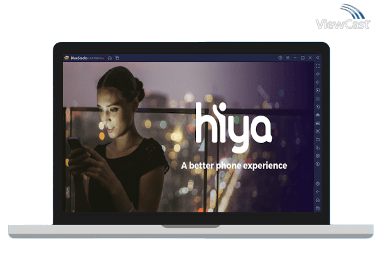
Task: Click the Android home icon in sidebar
Action: click(318, 200)
